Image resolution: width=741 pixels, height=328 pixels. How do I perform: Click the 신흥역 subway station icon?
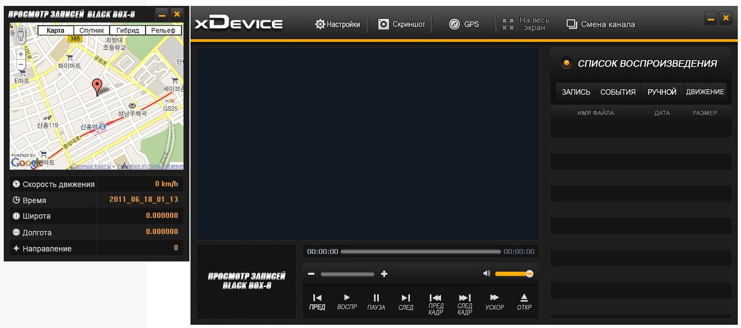coord(102,127)
